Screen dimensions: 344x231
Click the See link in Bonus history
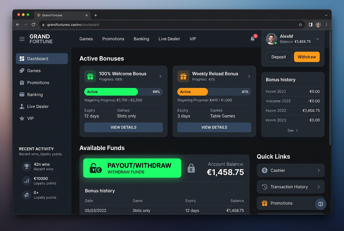point(291,130)
